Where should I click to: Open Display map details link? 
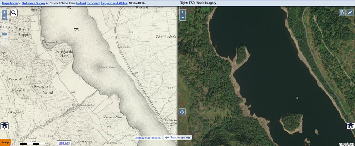tap(148, 138)
